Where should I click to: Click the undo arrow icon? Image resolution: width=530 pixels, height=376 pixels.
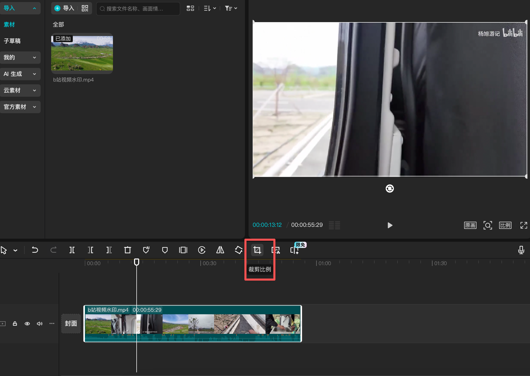point(35,250)
